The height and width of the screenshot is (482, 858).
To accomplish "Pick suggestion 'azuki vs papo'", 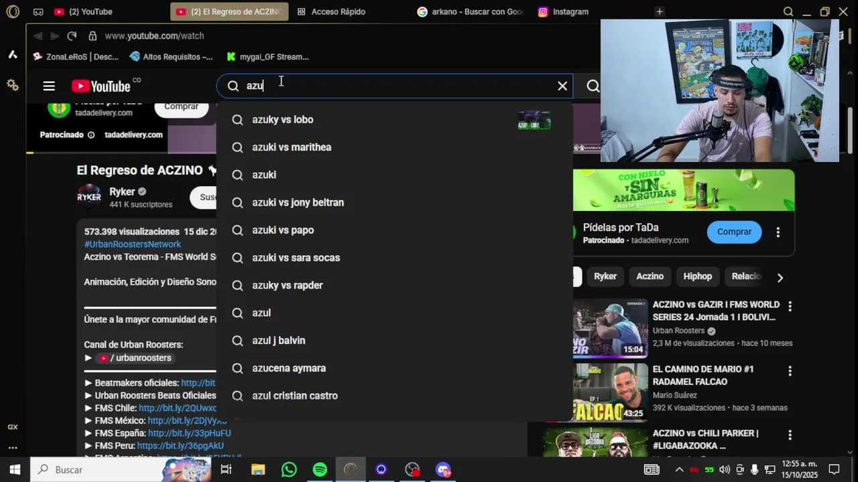I will 395,230.
